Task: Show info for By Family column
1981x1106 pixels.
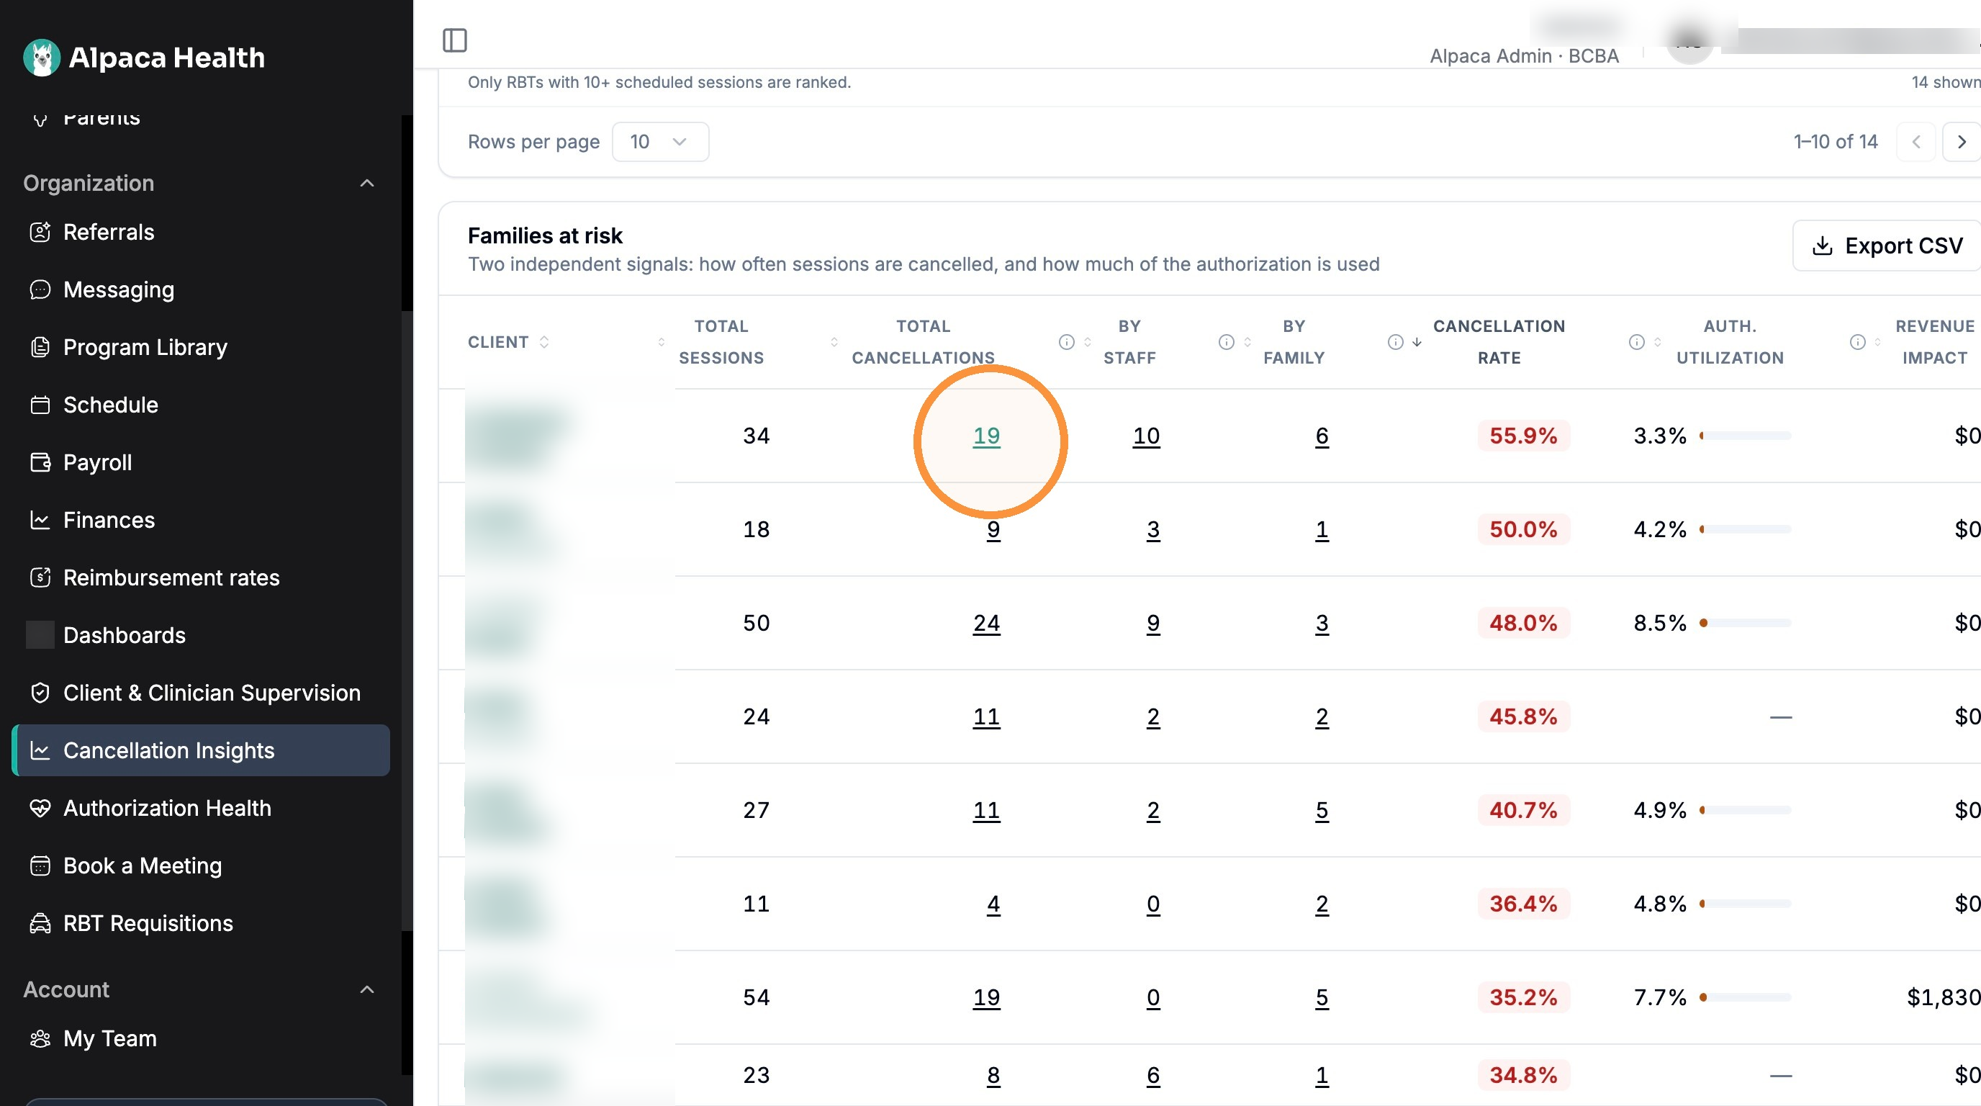Action: [1227, 342]
